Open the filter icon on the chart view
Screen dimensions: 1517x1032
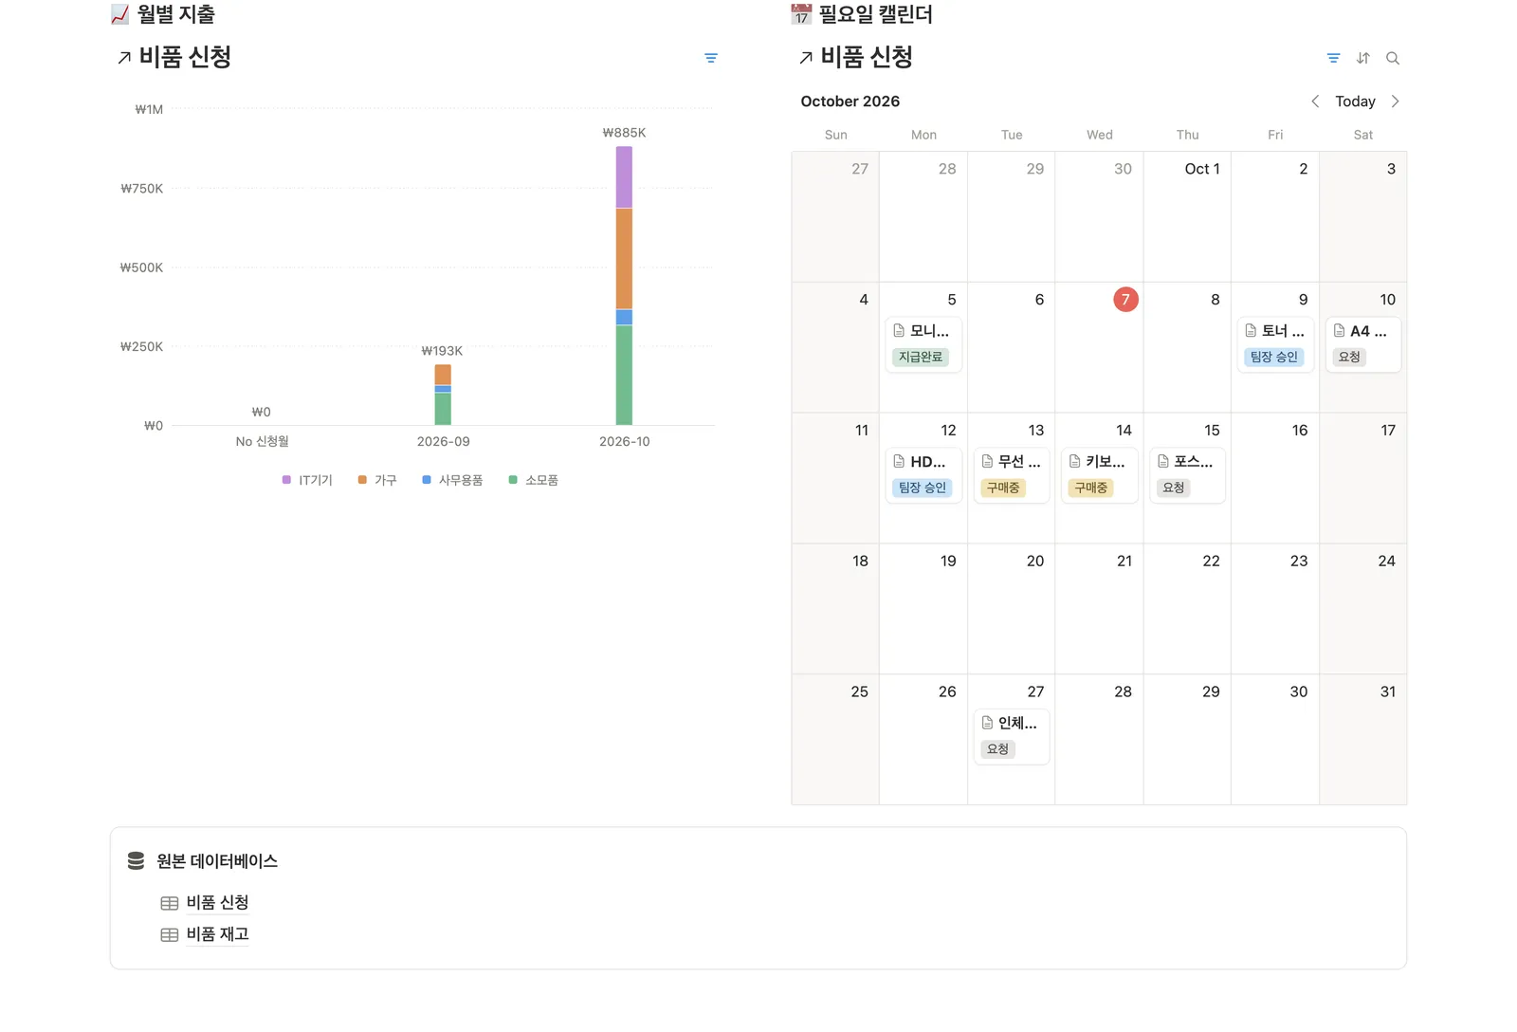[711, 59]
